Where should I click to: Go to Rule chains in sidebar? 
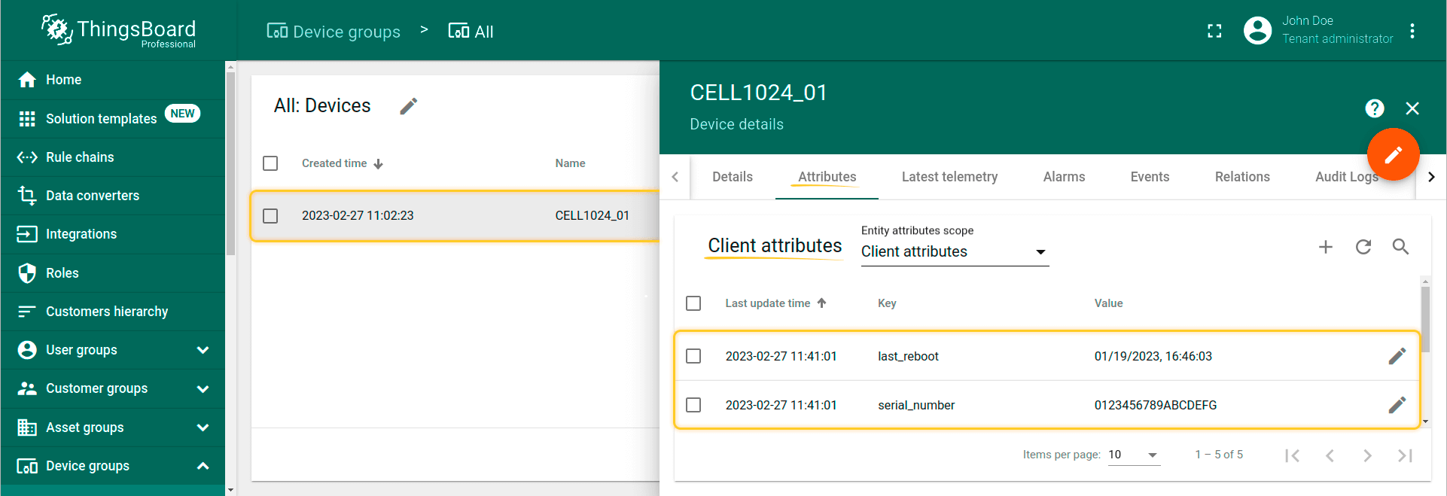tap(80, 157)
